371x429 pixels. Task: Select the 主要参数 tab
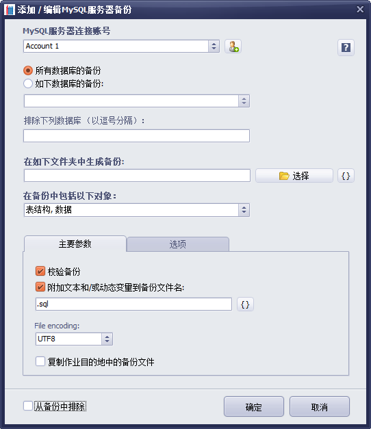click(x=75, y=244)
